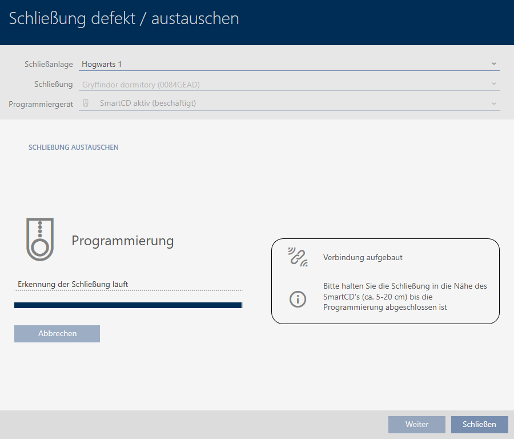Image resolution: width=514 pixels, height=439 pixels.
Task: Click the small SmartCD icon in Programmiergerät field
Action: (x=86, y=103)
